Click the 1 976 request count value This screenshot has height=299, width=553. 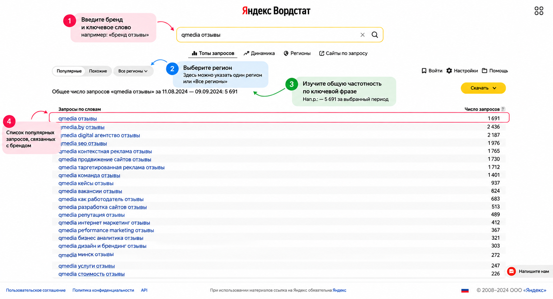494,143
